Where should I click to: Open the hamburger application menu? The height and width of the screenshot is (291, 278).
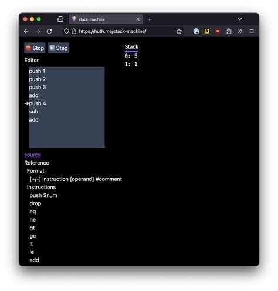pyautogui.click(x=252, y=31)
